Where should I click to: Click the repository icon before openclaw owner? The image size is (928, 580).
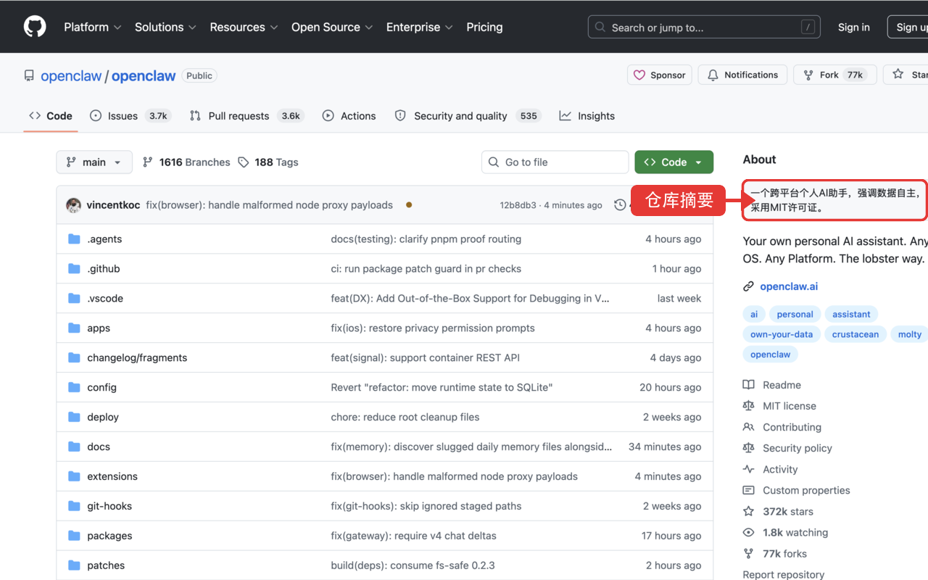[x=29, y=75]
